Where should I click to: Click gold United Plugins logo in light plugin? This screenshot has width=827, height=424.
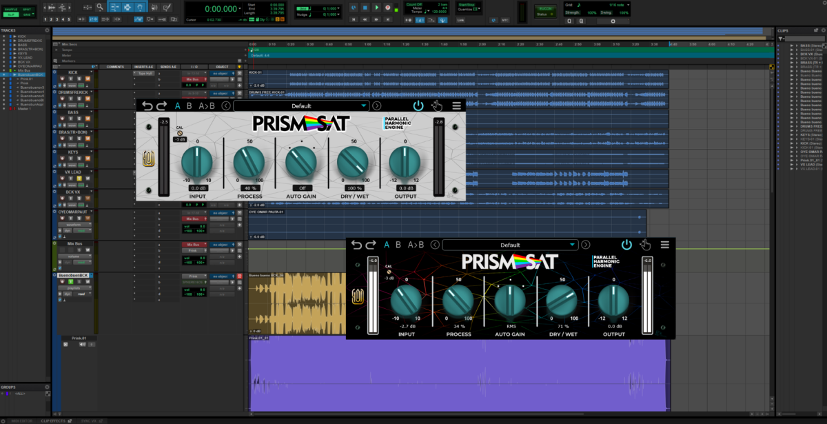coord(148,160)
